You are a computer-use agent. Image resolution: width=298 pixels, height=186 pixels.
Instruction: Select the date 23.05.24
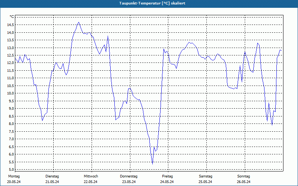(129, 182)
